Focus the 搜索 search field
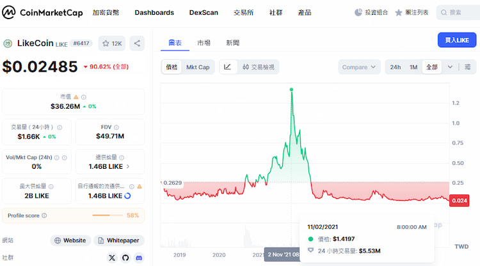 click(458, 13)
